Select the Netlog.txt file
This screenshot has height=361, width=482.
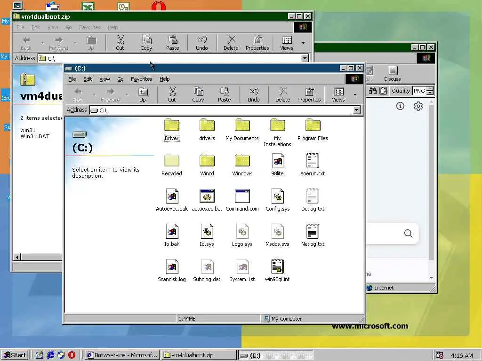pyautogui.click(x=313, y=235)
